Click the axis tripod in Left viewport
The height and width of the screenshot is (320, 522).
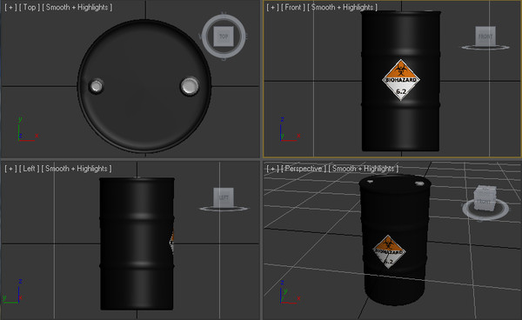[x=13, y=291]
